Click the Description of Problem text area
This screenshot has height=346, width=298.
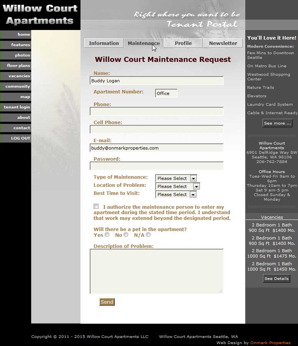point(157,271)
